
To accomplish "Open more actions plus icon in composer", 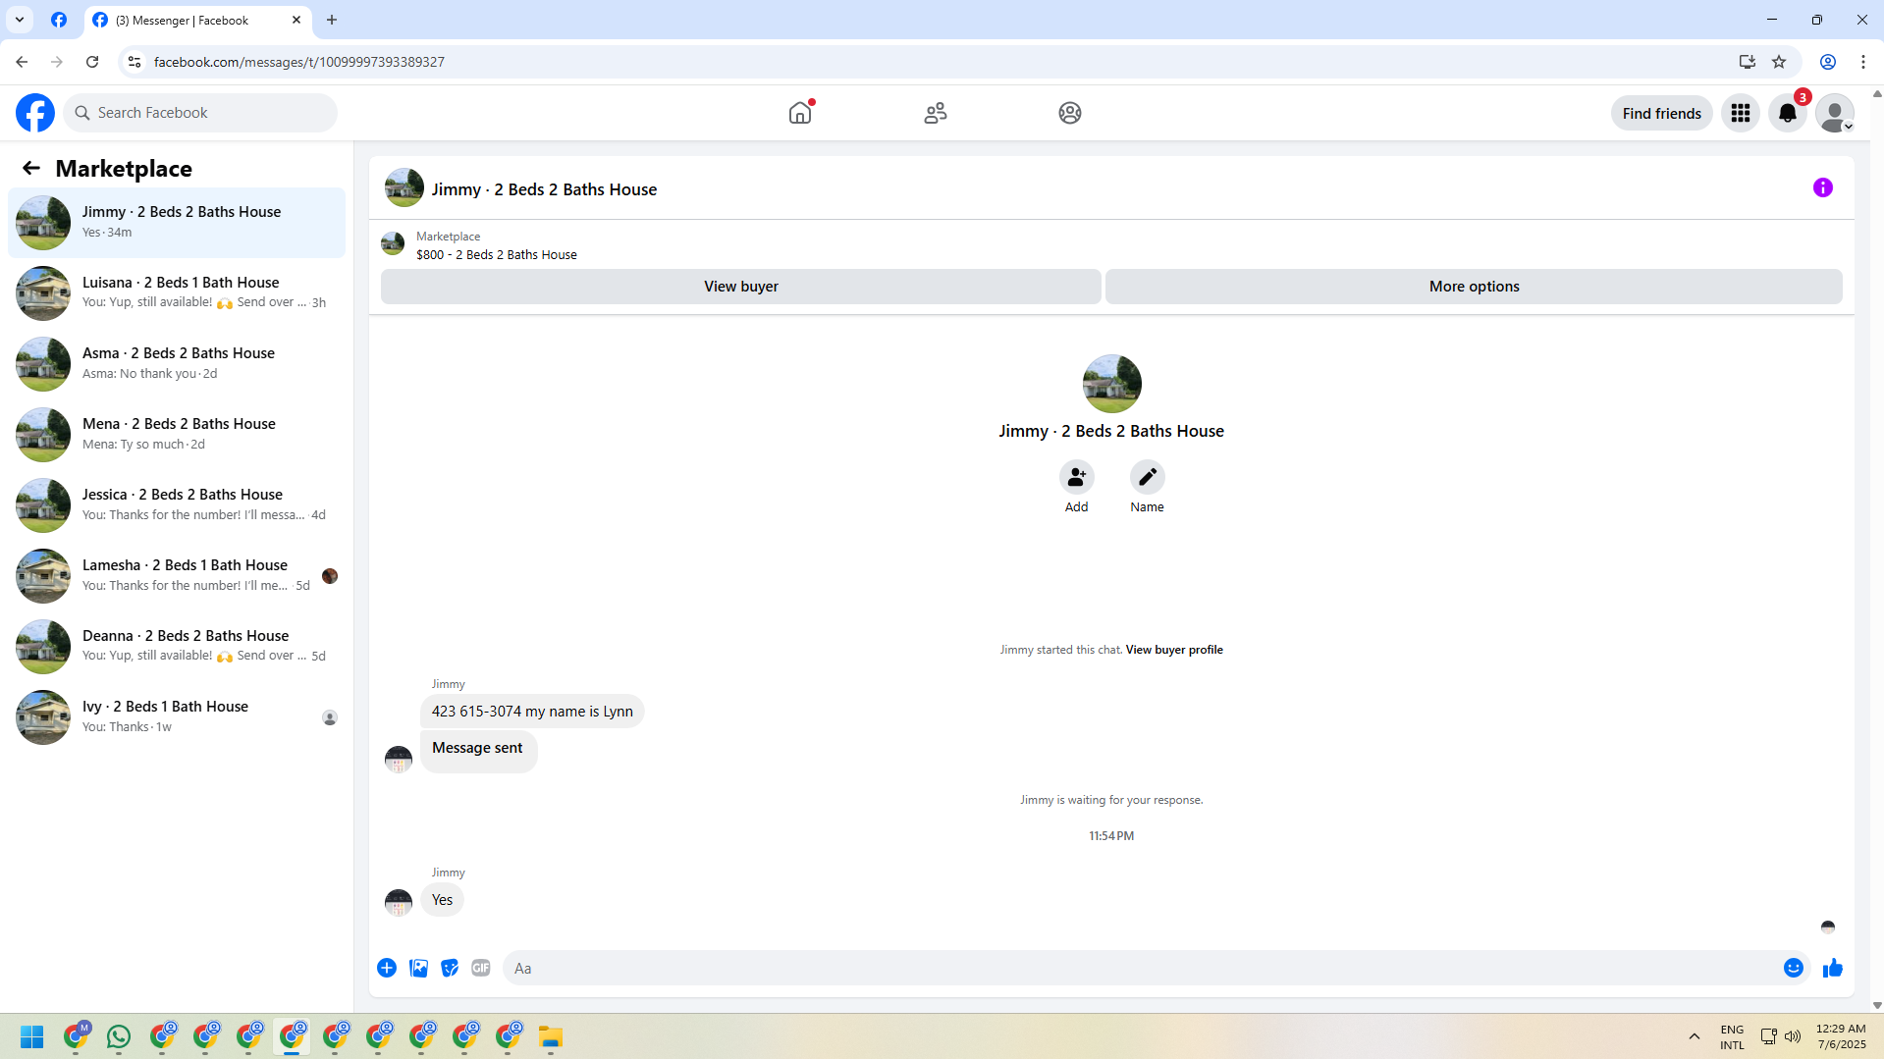I will (387, 968).
